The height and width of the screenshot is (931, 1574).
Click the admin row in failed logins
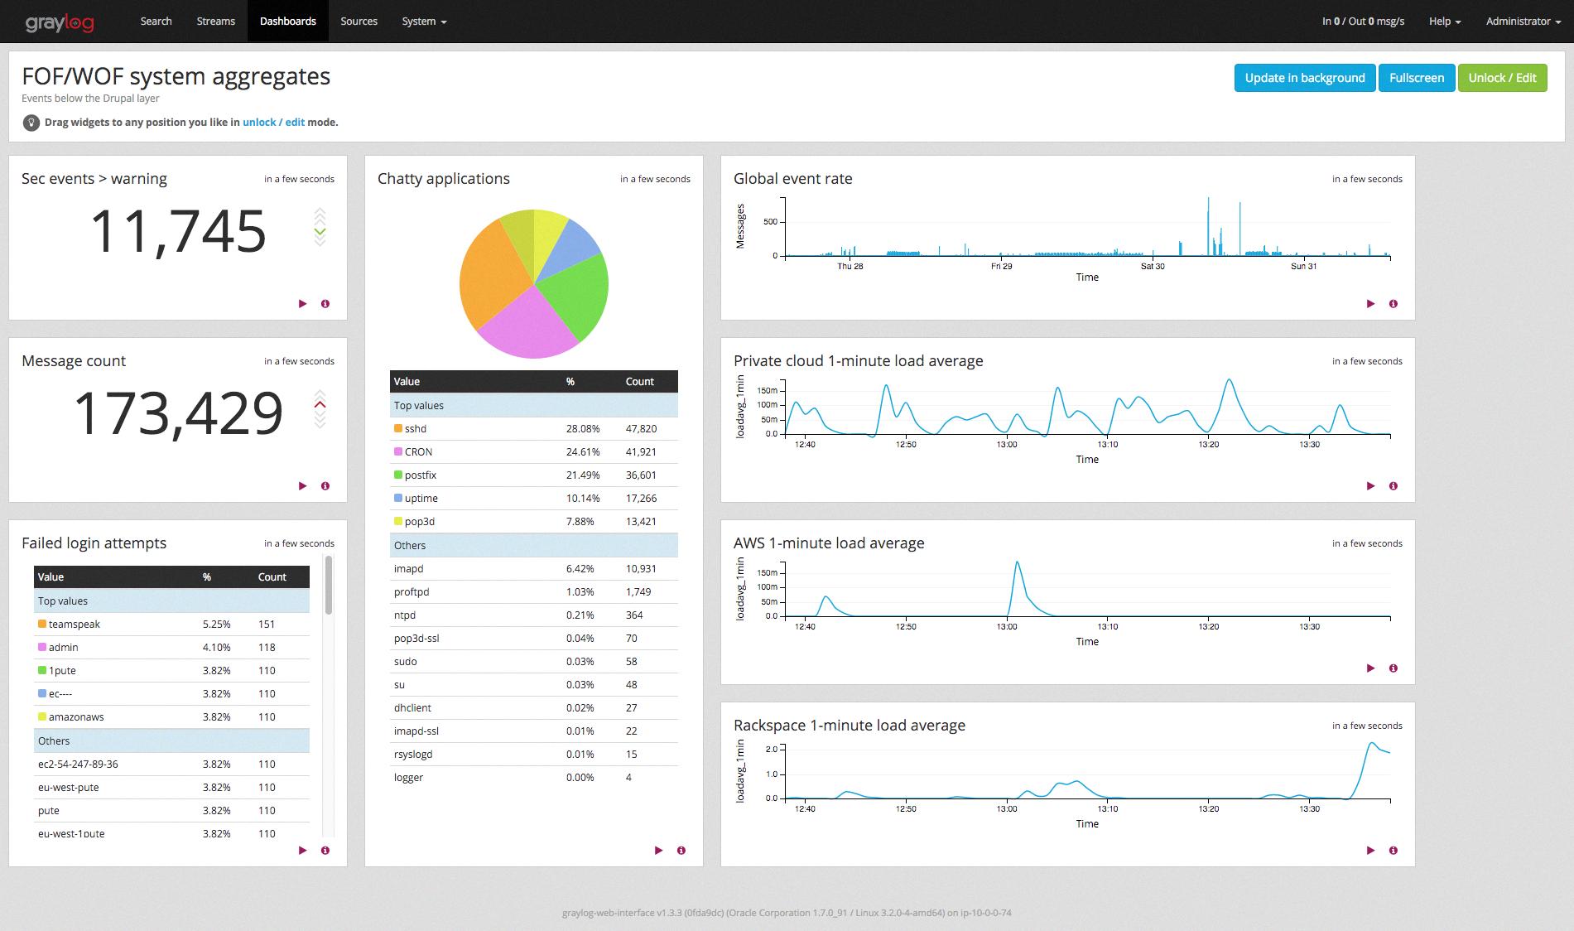[x=171, y=648]
